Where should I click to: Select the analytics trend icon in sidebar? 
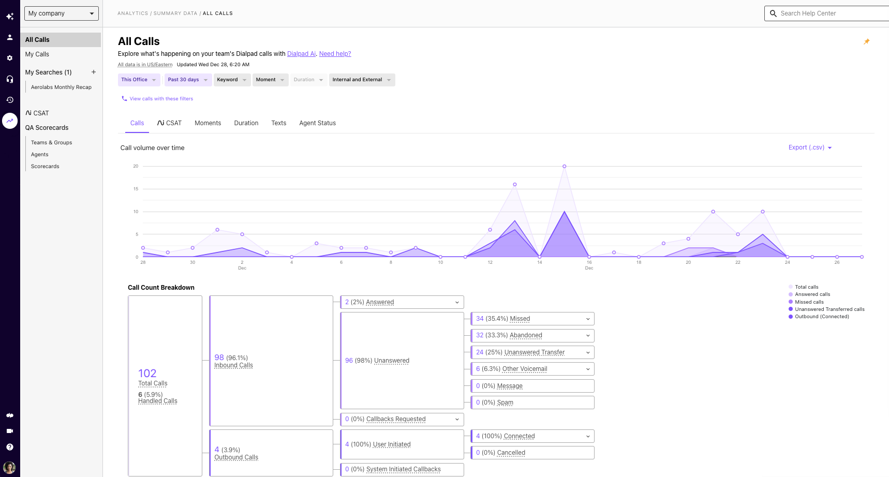10,121
